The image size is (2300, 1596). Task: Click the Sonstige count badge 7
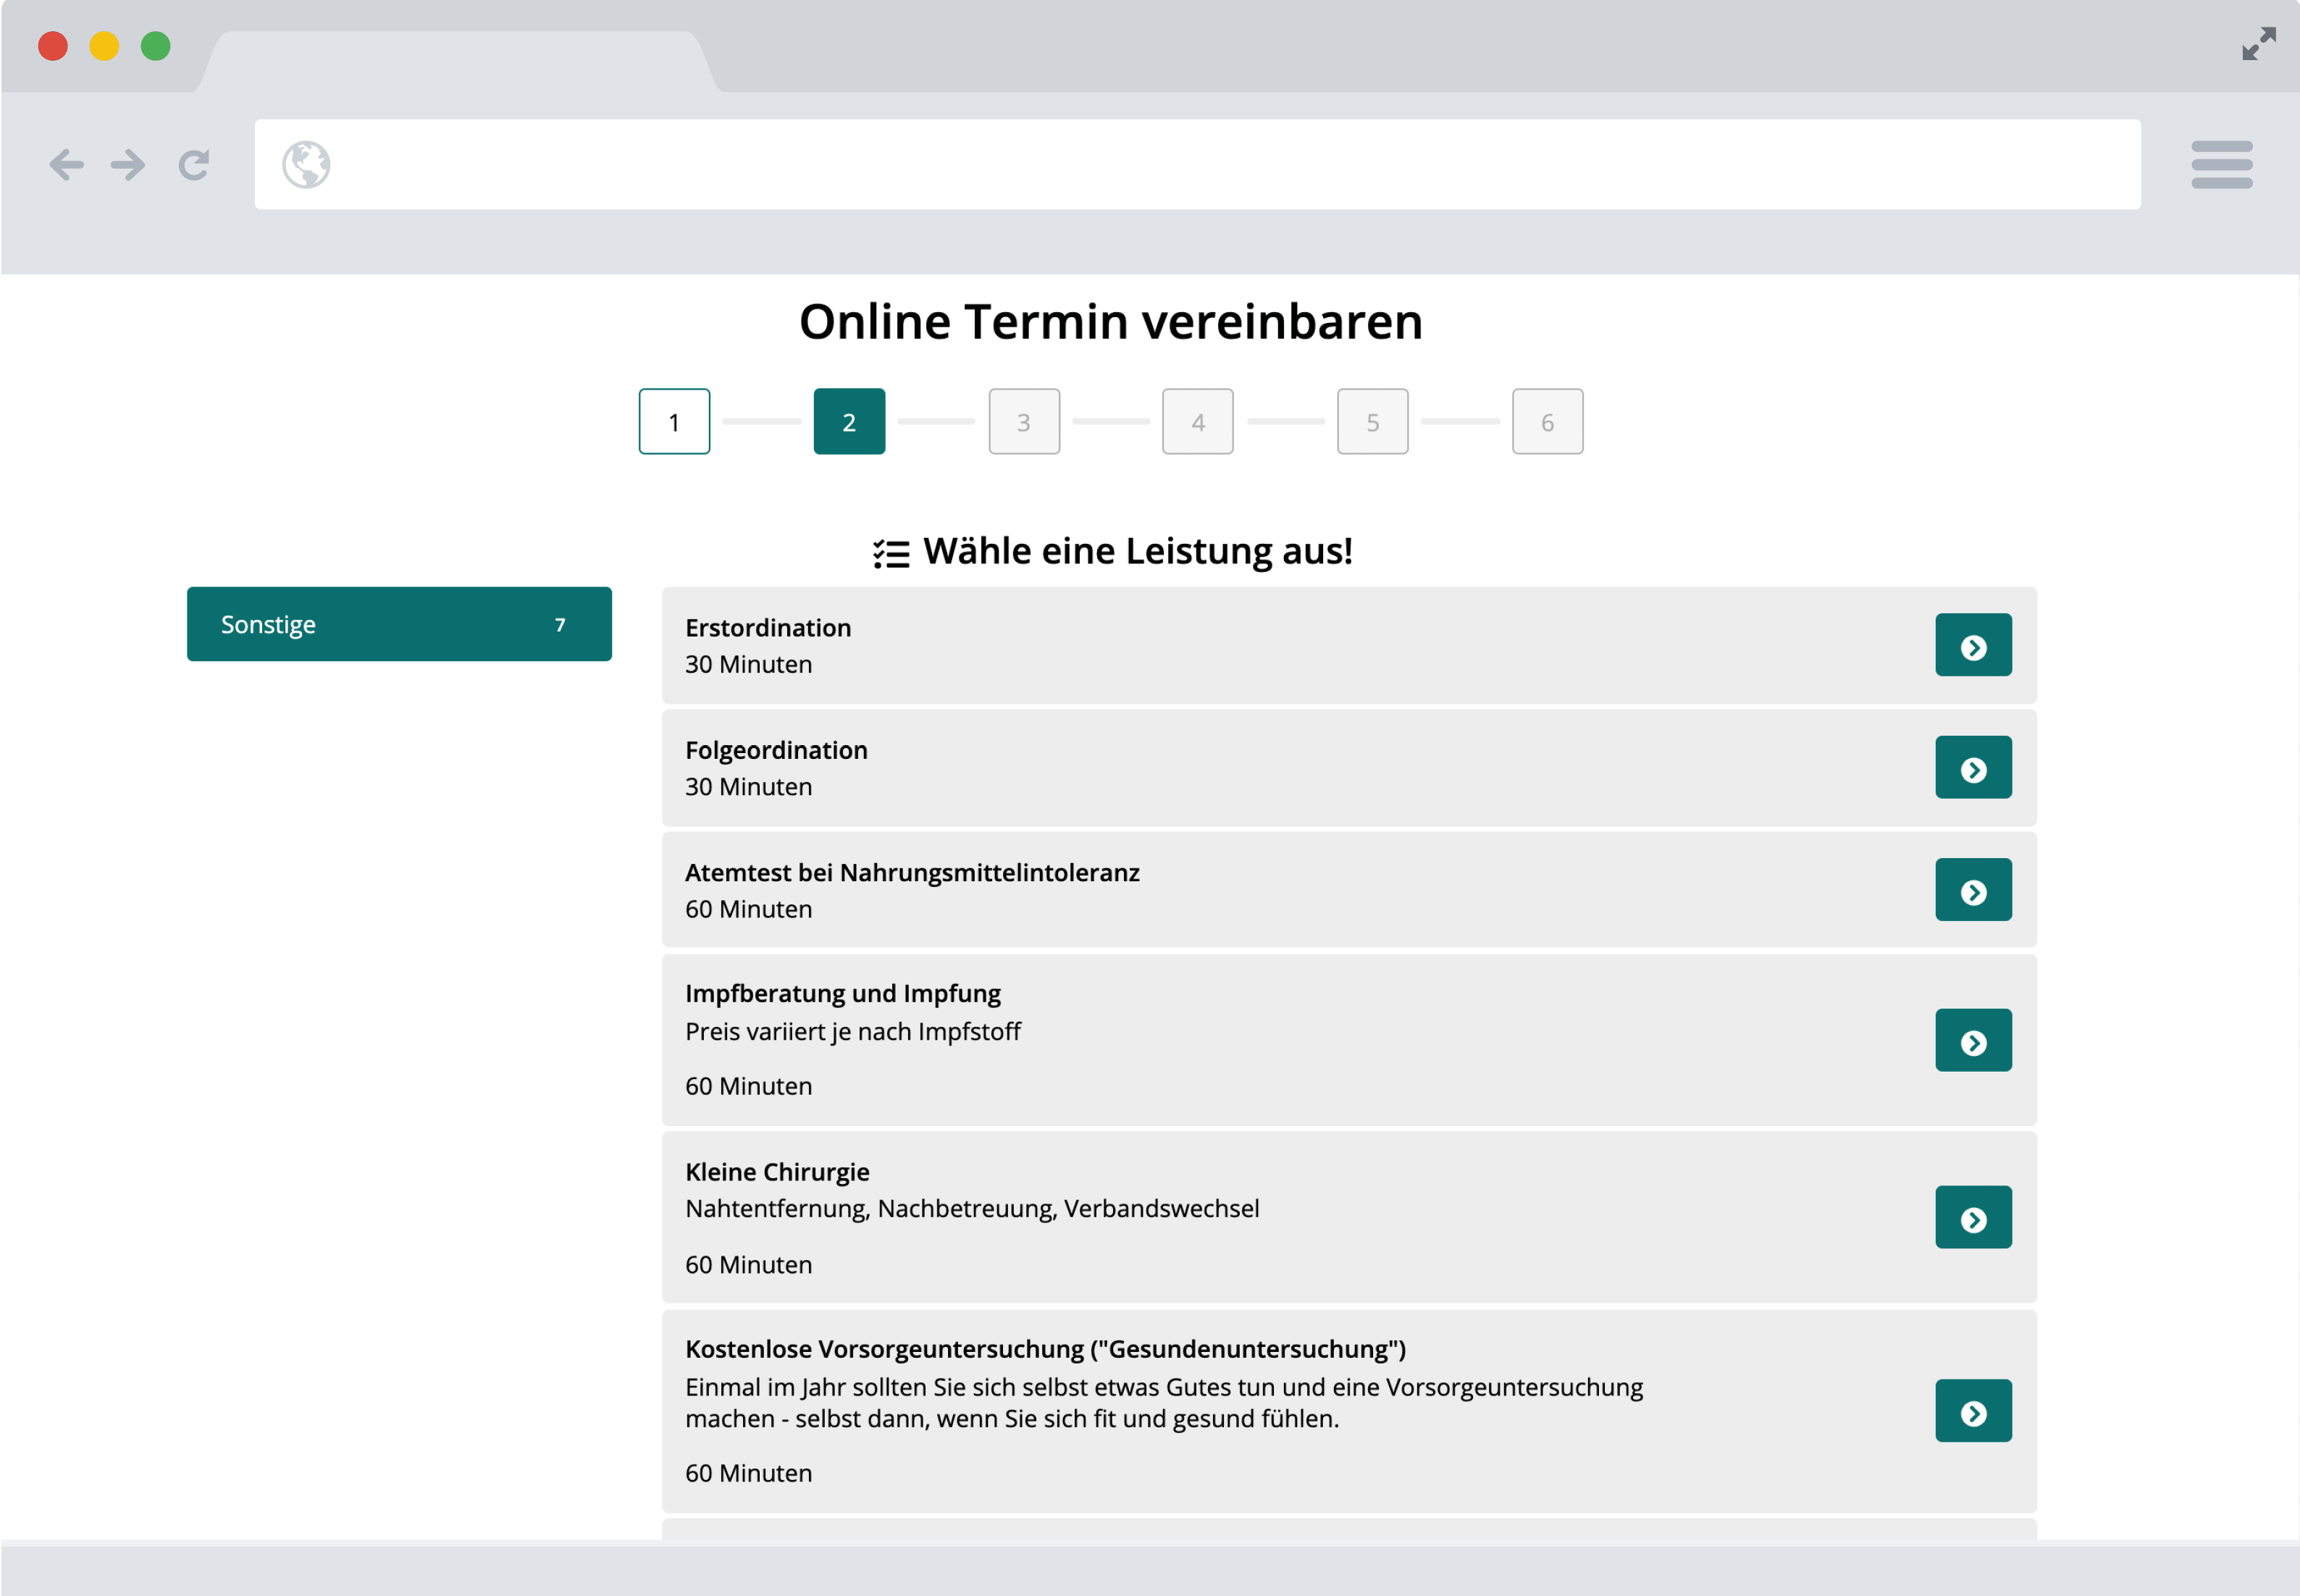(560, 625)
